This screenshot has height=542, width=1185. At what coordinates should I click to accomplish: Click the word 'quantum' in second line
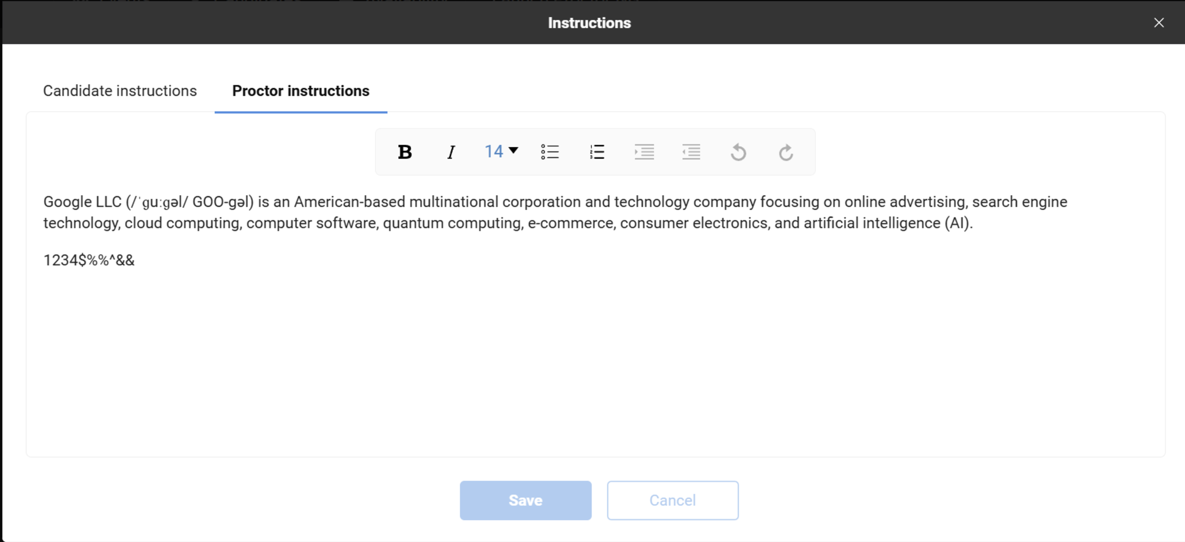tap(413, 223)
